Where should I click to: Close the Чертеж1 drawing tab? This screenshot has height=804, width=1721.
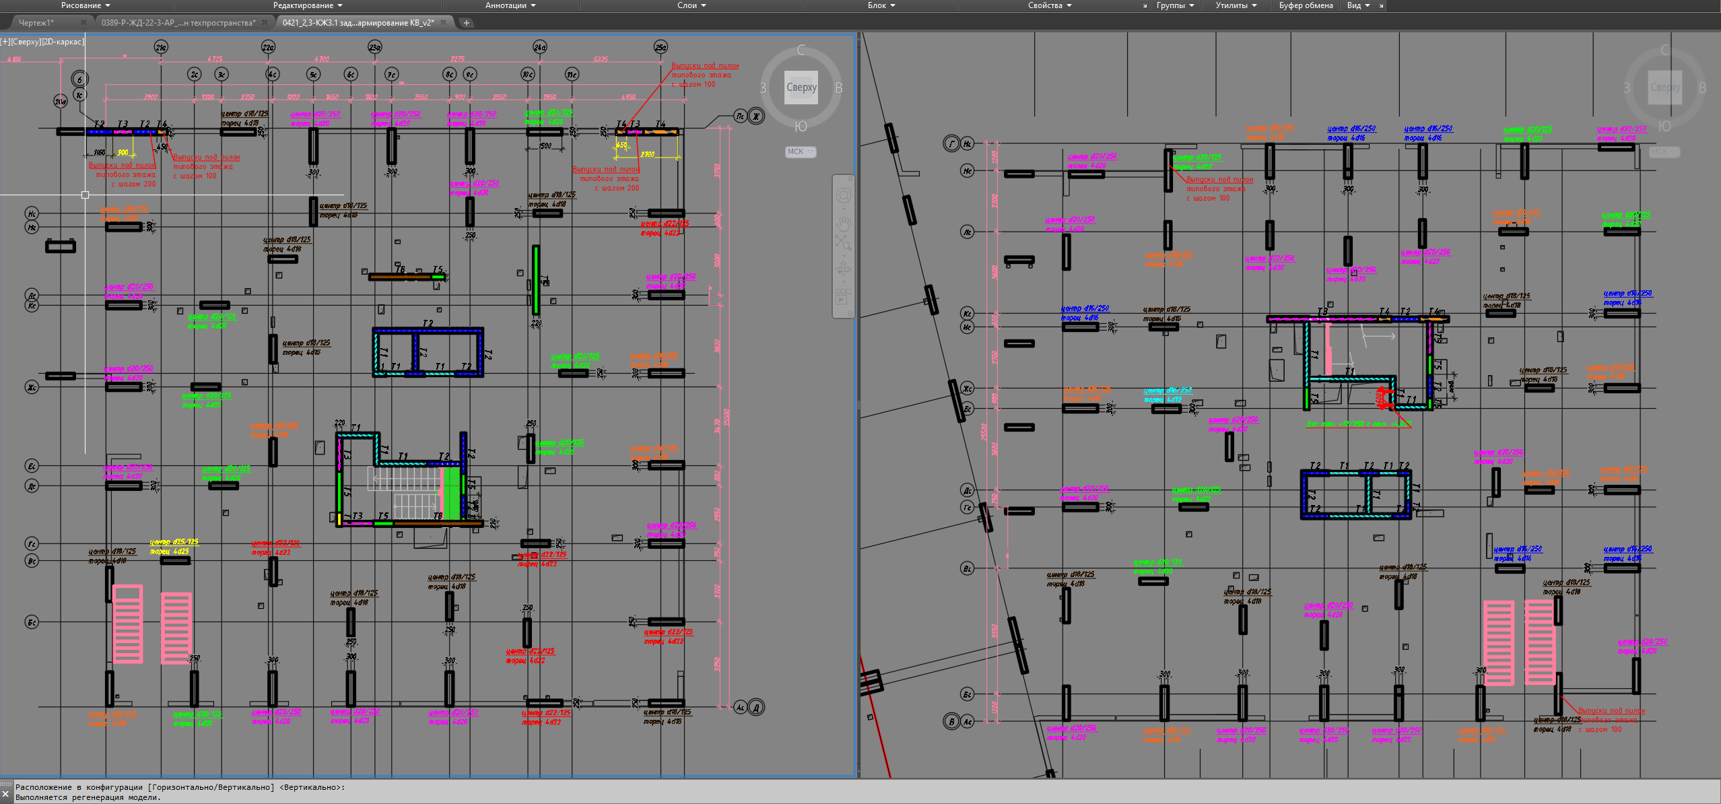(x=83, y=23)
